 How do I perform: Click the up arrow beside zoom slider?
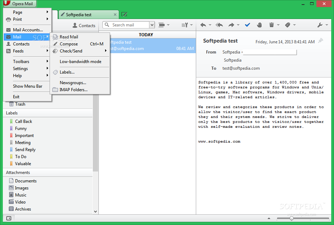pyautogui.click(x=269, y=218)
